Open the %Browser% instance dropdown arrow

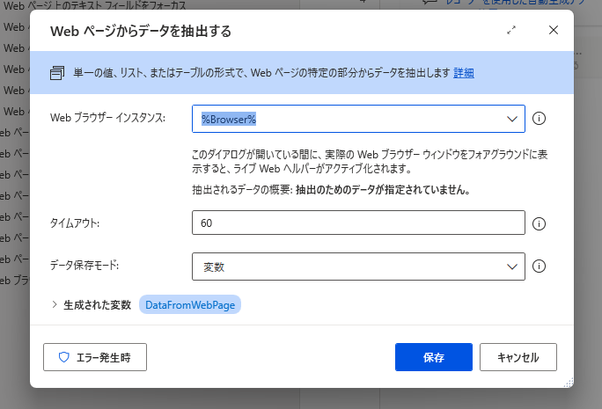[511, 119]
